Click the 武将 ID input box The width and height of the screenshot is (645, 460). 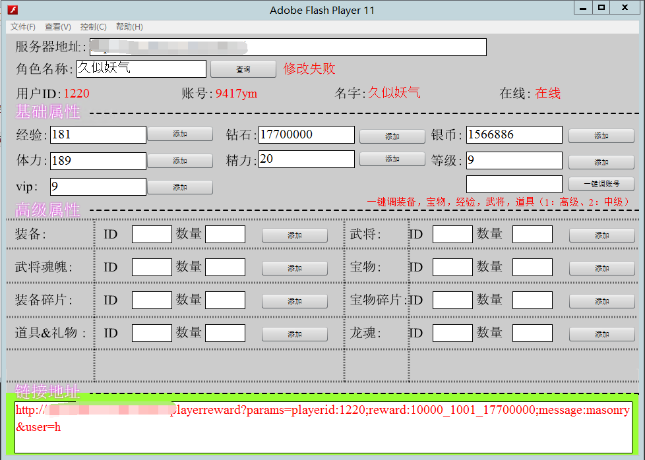[x=452, y=234]
